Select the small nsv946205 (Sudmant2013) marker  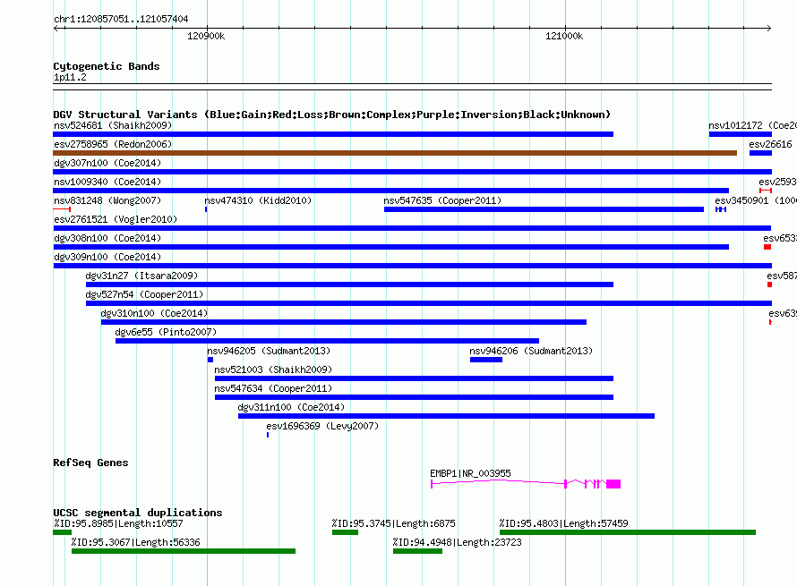(x=210, y=360)
